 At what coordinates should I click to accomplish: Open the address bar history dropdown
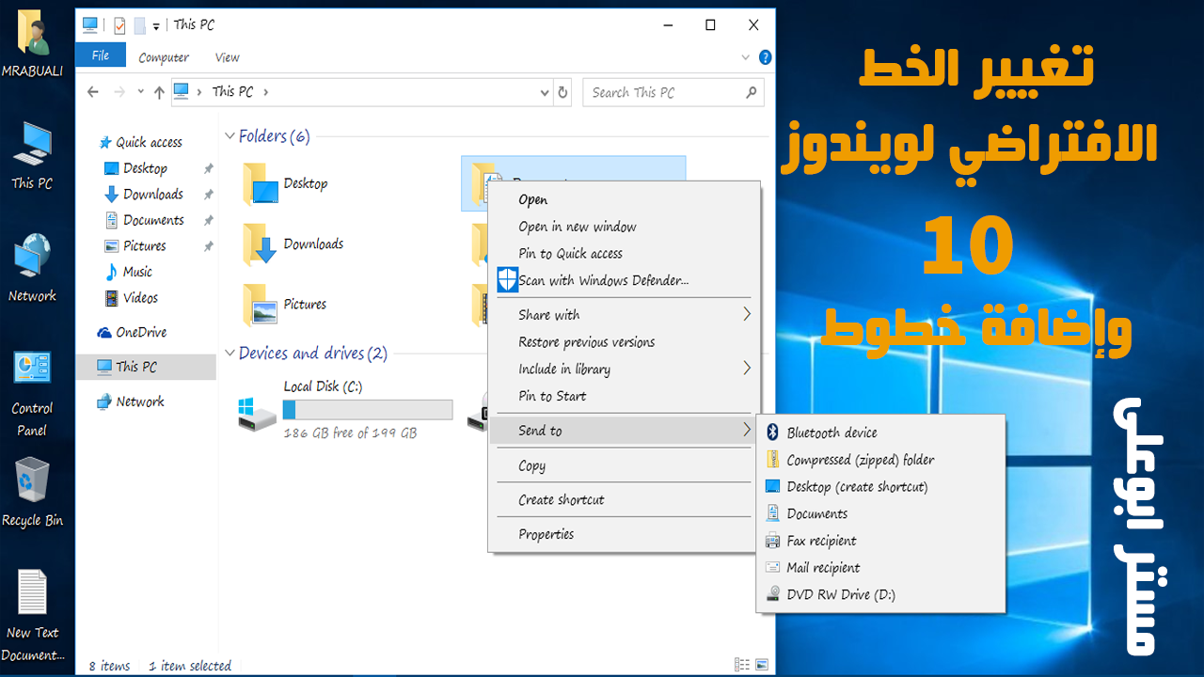pos(545,92)
